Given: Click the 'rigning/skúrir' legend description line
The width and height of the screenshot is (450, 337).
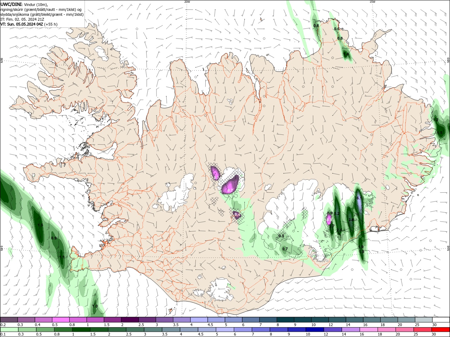Looking at the screenshot, I should pyautogui.click(x=41, y=9).
